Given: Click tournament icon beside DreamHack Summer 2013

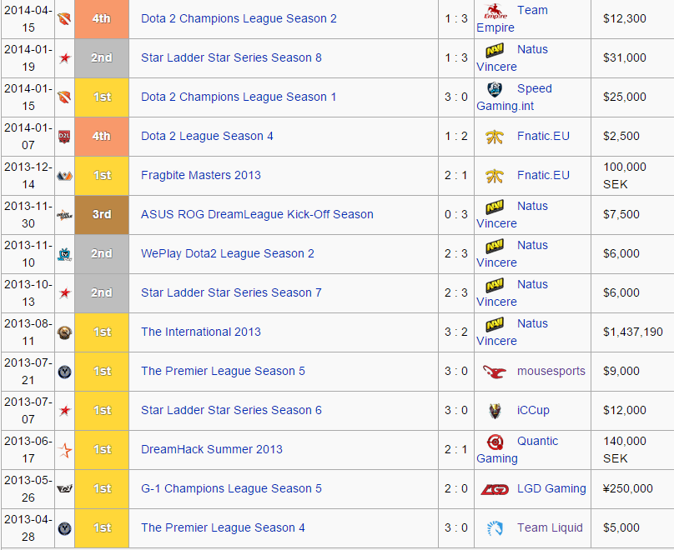Looking at the screenshot, I should [64, 450].
